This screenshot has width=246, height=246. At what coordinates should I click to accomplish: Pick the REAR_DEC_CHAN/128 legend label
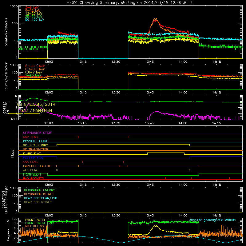(41, 198)
